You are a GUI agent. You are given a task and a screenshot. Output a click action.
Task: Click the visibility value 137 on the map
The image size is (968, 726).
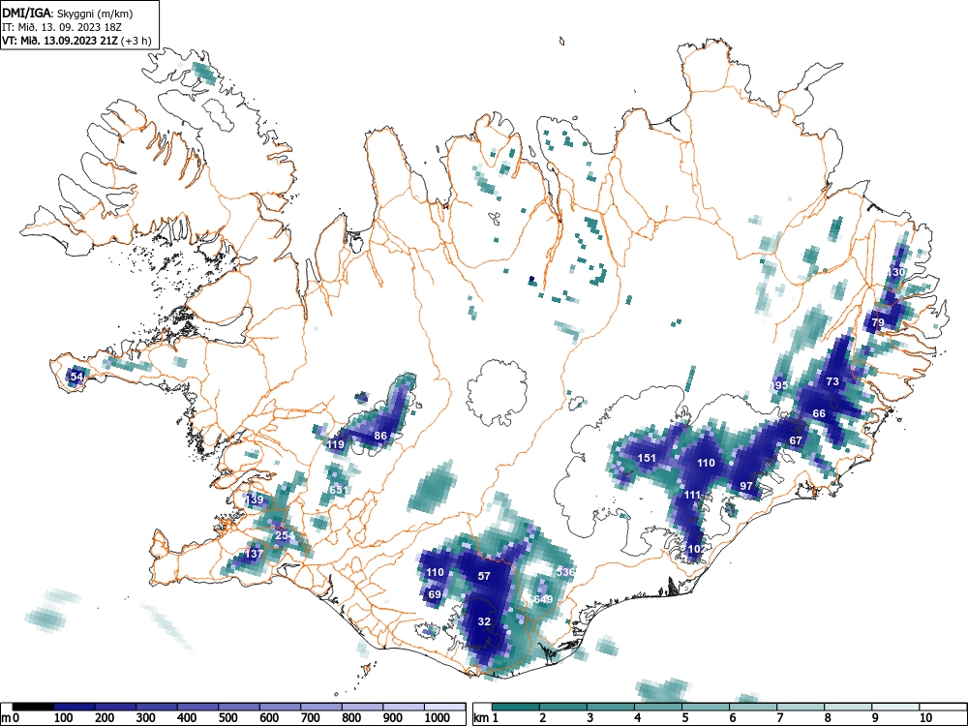[254, 554]
